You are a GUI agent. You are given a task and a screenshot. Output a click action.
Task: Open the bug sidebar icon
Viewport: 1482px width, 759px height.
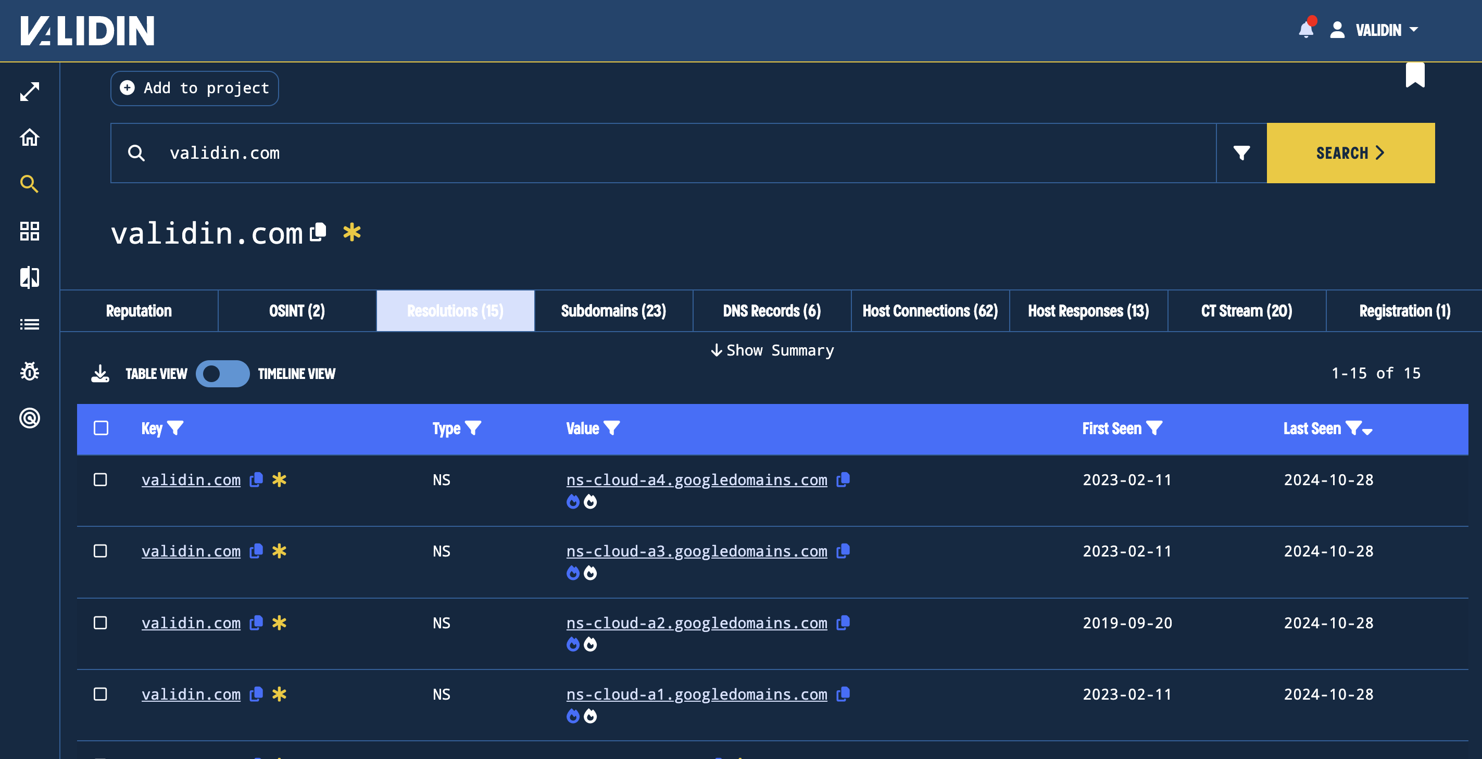[x=29, y=371]
